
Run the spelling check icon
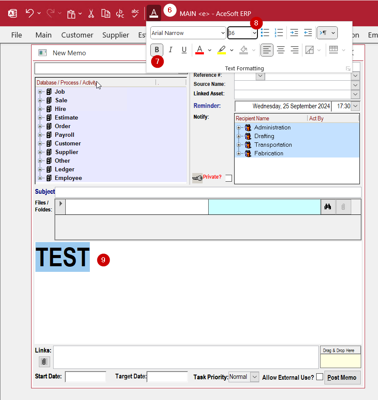click(x=135, y=13)
